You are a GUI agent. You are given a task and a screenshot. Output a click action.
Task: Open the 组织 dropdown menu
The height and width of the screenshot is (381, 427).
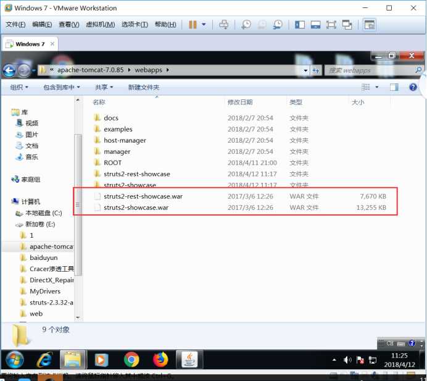tap(19, 87)
